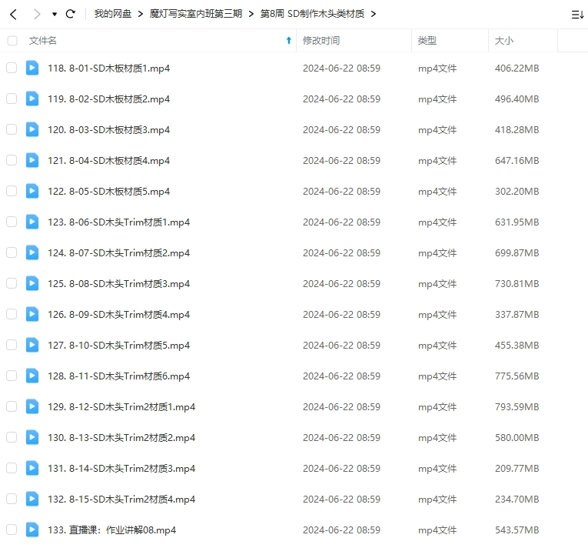Open the list view sort options icon
This screenshot has width=588, height=548.
tap(576, 14)
